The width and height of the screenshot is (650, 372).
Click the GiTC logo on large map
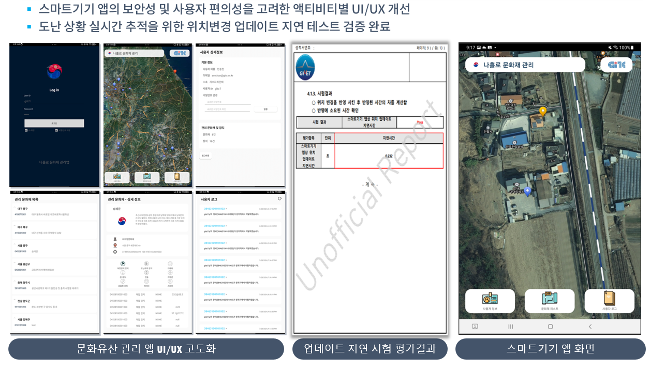(x=616, y=65)
